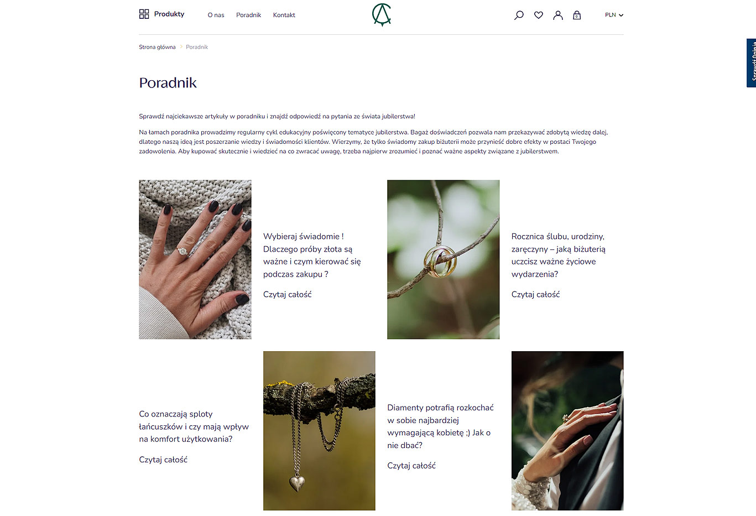Image resolution: width=756 pixels, height=516 pixels.
Task: Click Strona główna breadcrumb link
Action: (157, 47)
